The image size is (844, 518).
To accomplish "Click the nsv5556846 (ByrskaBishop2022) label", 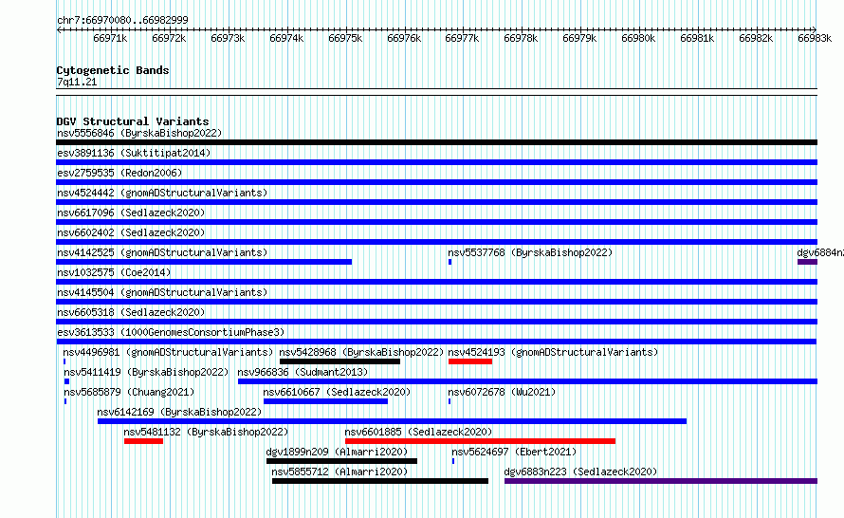I will point(139,133).
